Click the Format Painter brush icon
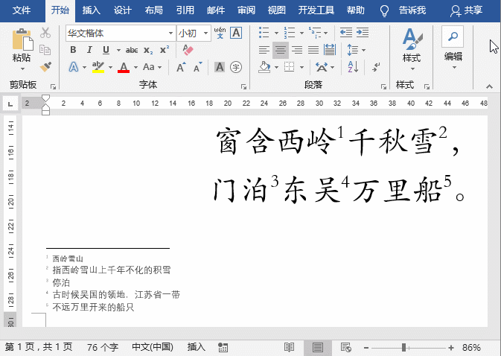The width and height of the screenshot is (501, 356). pyautogui.click(x=45, y=67)
